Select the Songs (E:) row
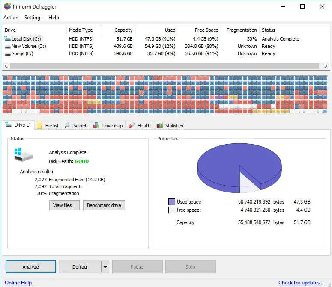Viewport: 332px width, 287px height. click(166, 53)
